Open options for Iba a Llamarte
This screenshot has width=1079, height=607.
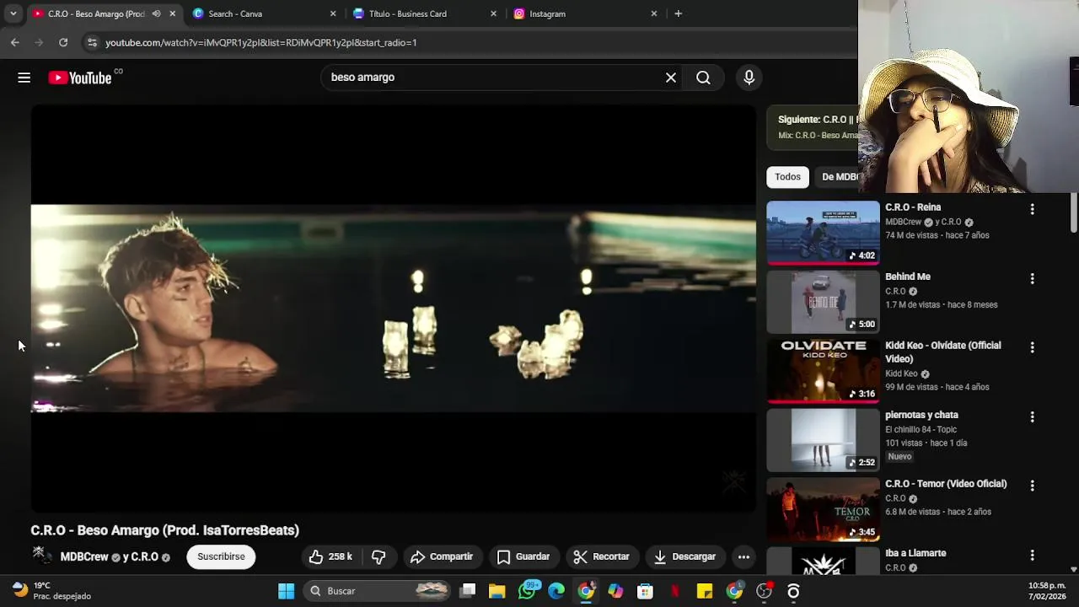(1032, 555)
